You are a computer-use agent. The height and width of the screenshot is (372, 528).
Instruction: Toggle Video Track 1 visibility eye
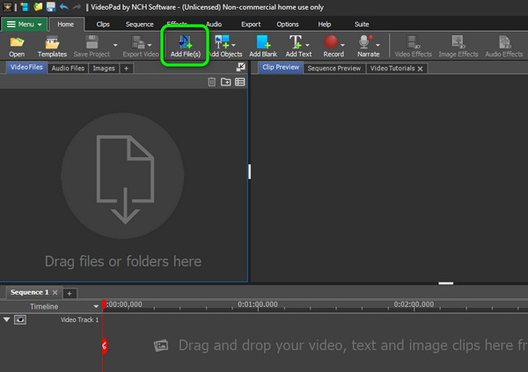[20, 319]
